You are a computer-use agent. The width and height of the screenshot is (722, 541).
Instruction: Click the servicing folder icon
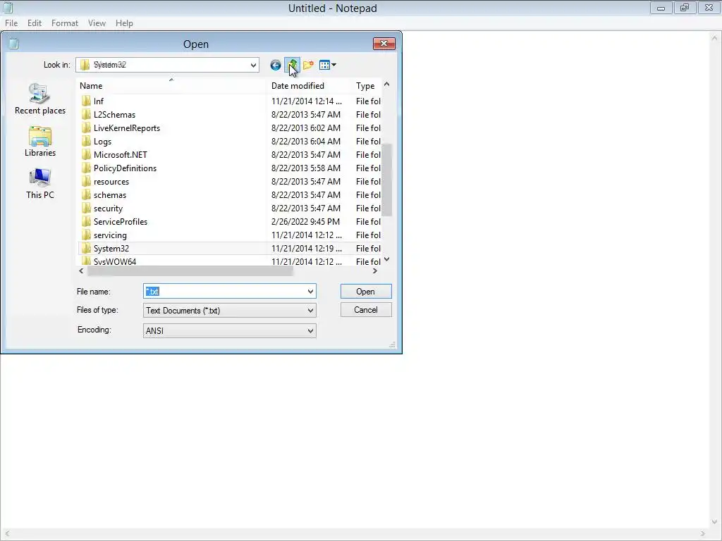pyautogui.click(x=86, y=234)
